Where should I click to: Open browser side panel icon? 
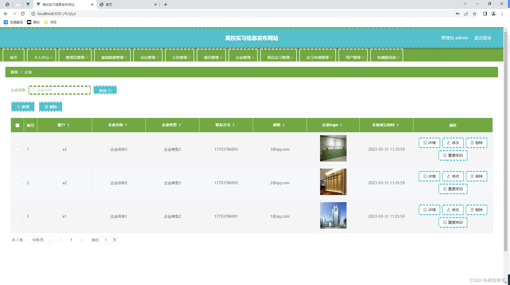(x=485, y=14)
